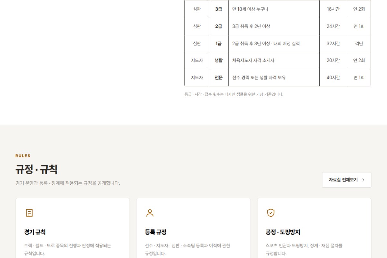The height and width of the screenshot is (258, 387).
Task: Click the shield check icon above 공정·도핑방지
Action: (271, 213)
